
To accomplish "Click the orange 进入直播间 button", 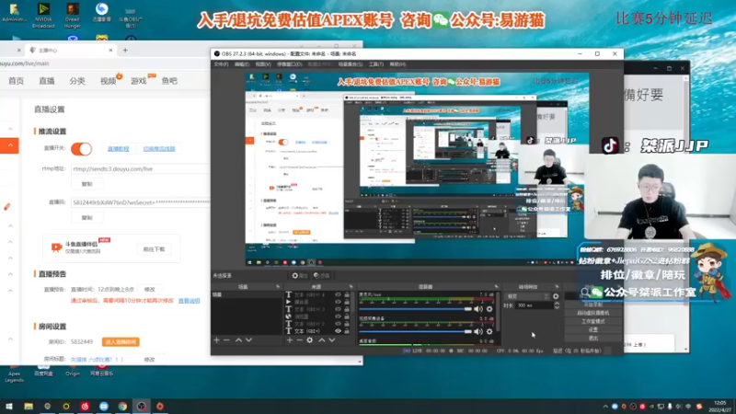I will (x=121, y=342).
